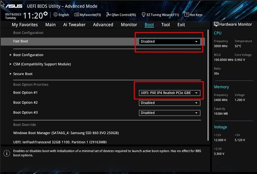Click the globe language icon
The height and width of the screenshot is (174, 257).
56,15
